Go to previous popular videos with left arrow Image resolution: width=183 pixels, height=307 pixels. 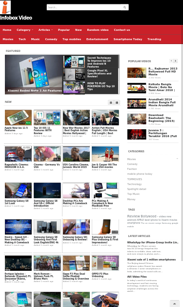point(171,61)
